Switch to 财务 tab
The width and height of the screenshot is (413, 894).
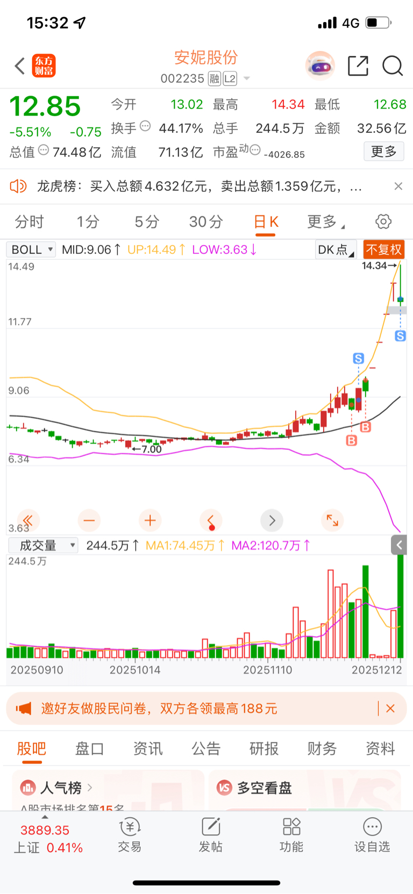click(x=322, y=748)
